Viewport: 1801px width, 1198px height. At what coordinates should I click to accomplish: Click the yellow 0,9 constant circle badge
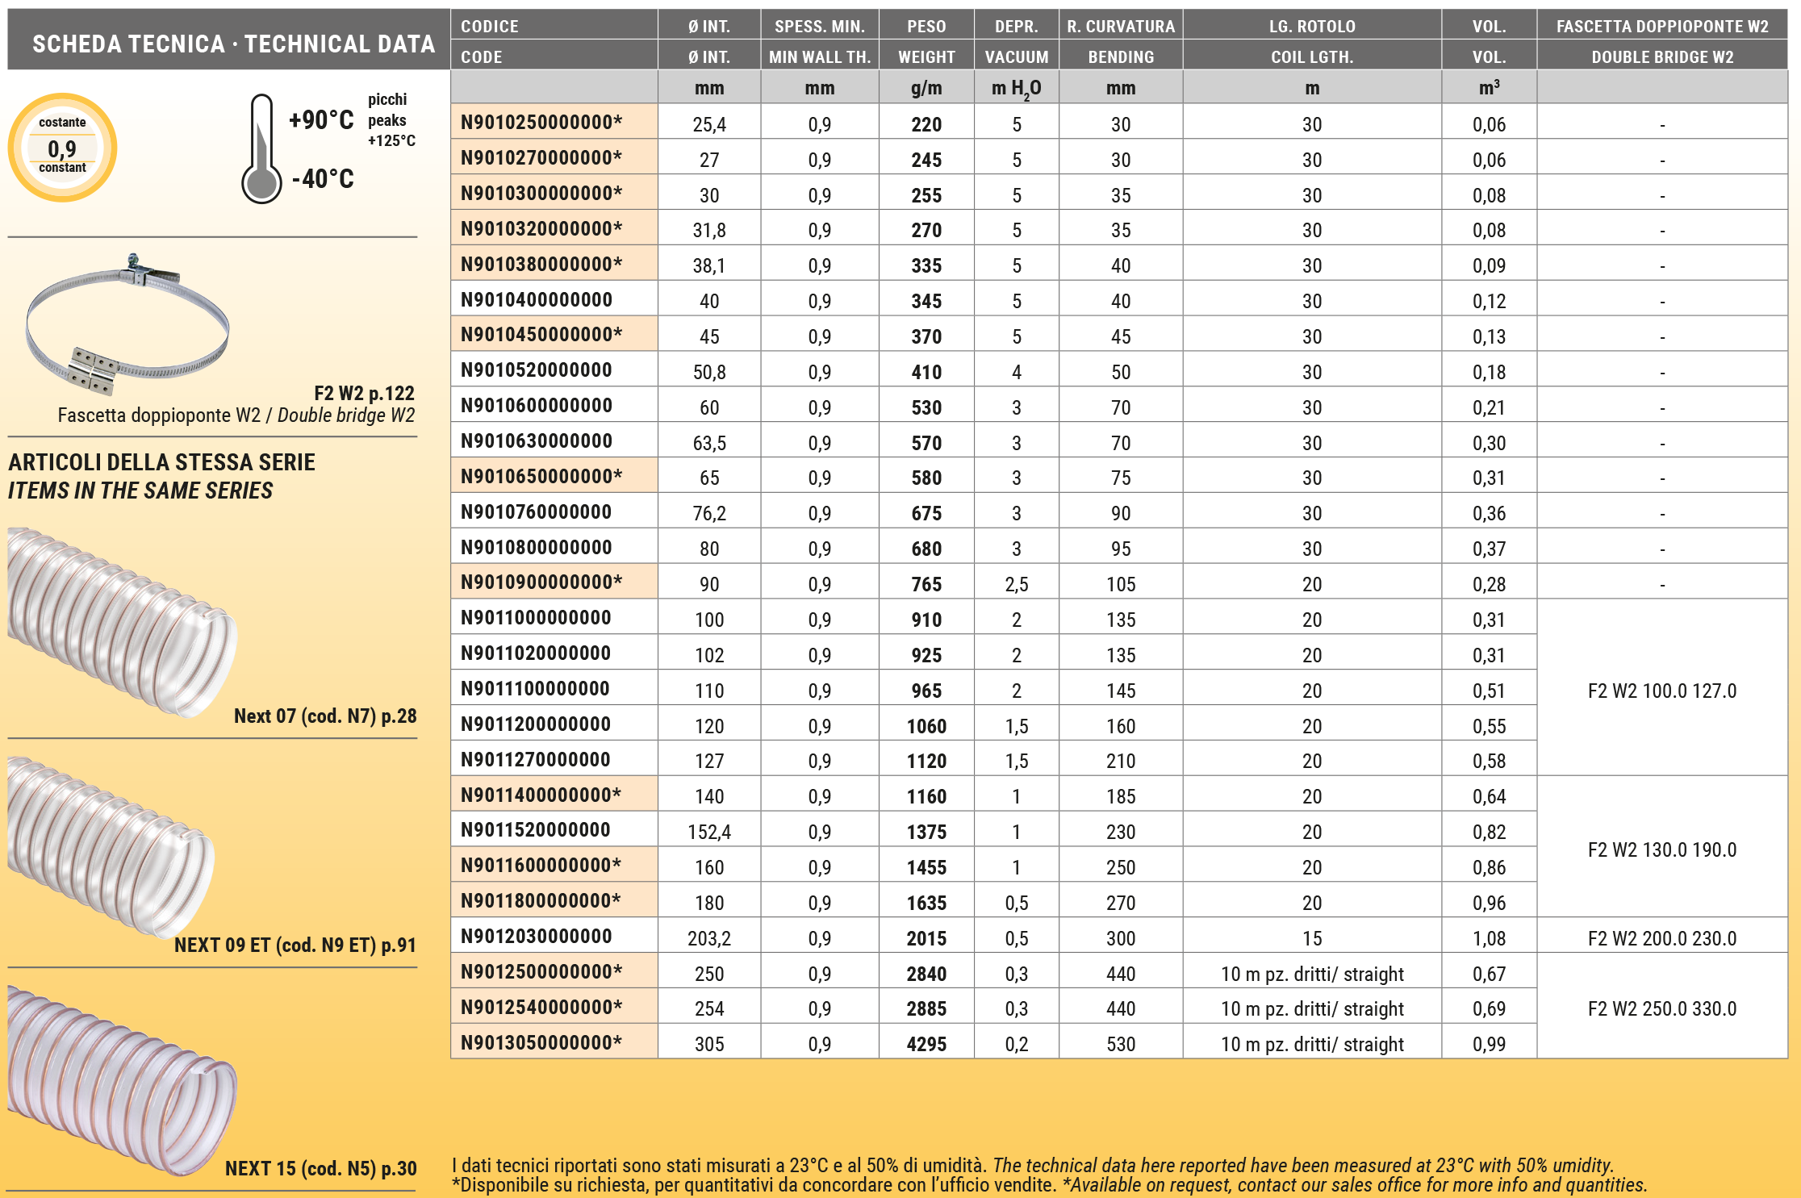tap(63, 147)
